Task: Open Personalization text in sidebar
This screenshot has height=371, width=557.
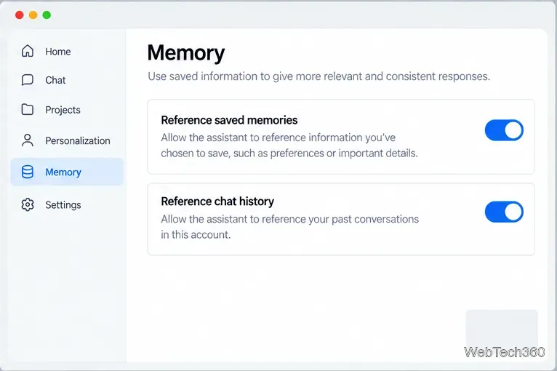Action: [x=78, y=140]
